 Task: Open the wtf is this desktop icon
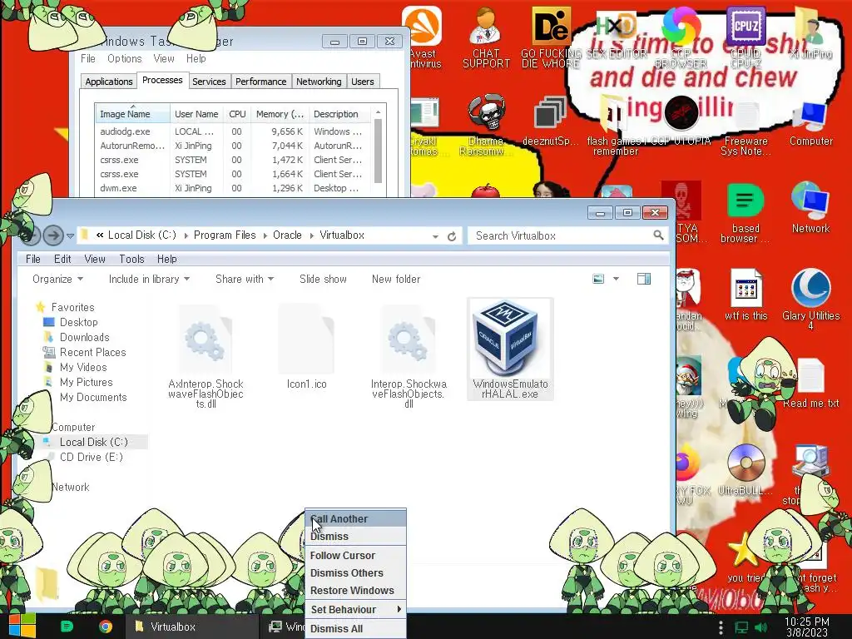[745, 295]
